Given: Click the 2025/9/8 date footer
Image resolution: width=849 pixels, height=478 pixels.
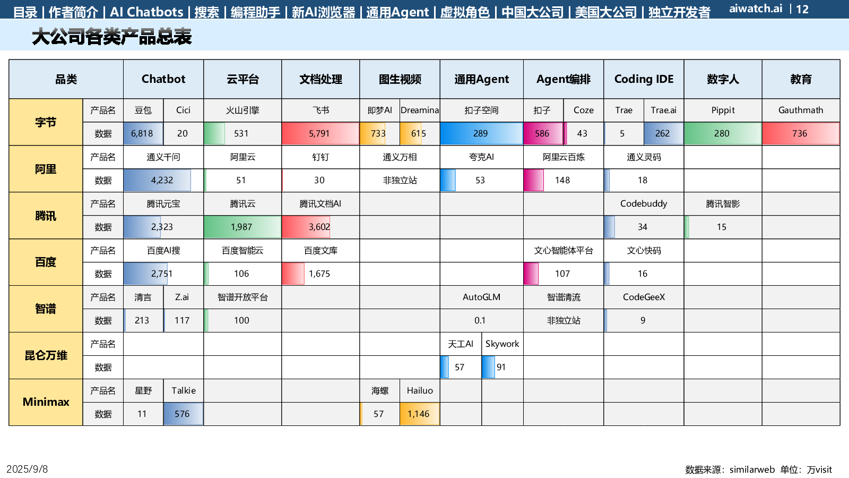Looking at the screenshot, I should pyautogui.click(x=27, y=469).
